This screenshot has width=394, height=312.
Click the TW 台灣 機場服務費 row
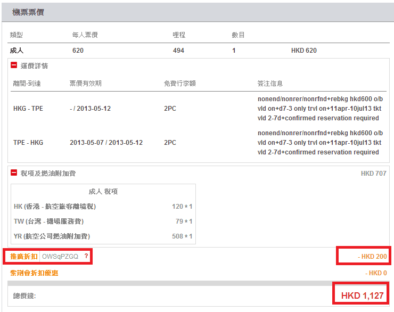coord(48,221)
